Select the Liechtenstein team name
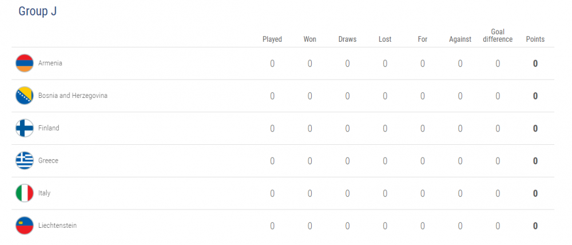 tap(58, 226)
